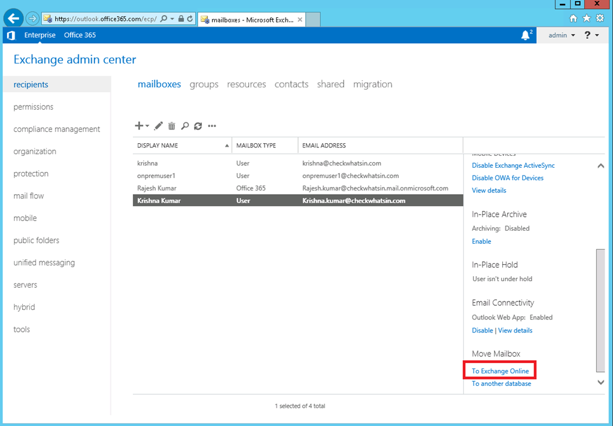Open the hybrid section
The width and height of the screenshot is (613, 426).
24,307
